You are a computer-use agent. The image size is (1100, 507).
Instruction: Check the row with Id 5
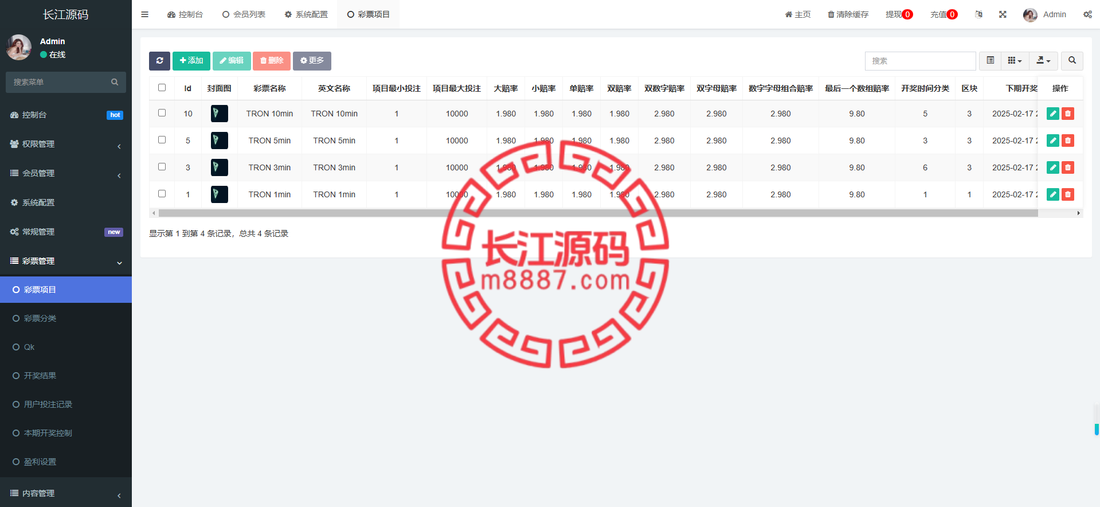pos(162,140)
